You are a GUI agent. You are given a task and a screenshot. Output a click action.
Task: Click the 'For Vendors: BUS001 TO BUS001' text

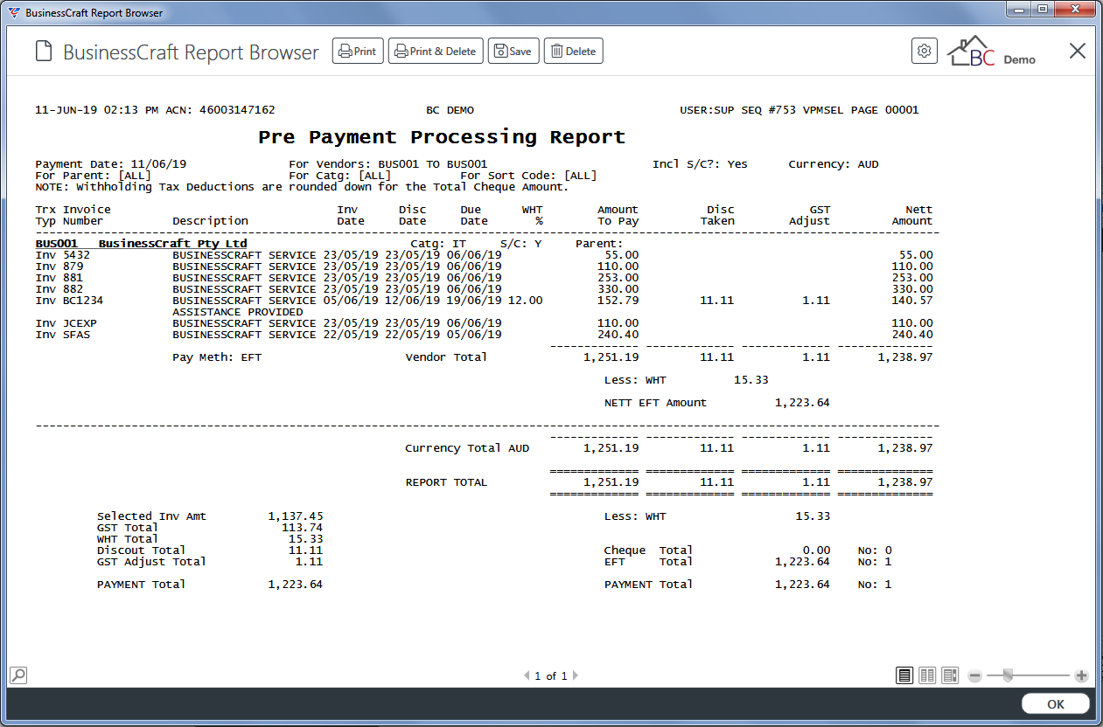387,164
